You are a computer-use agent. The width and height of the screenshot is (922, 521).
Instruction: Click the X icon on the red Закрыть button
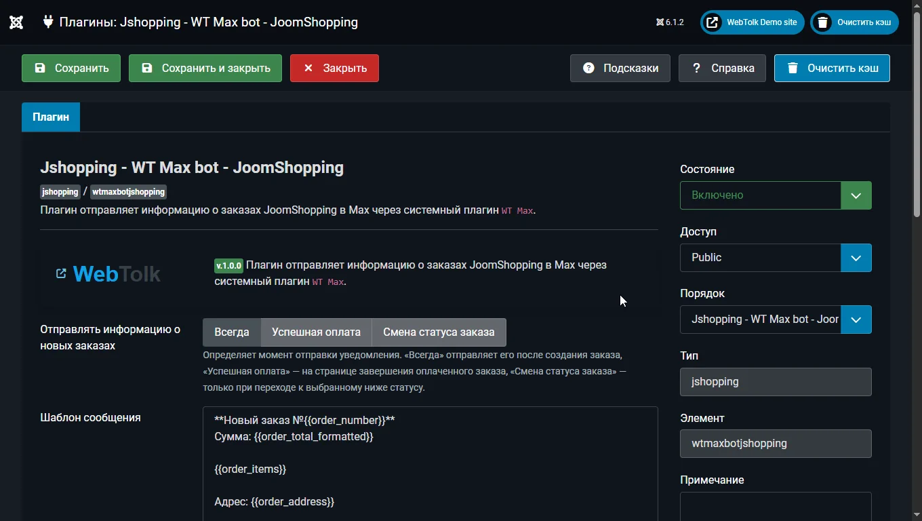[308, 68]
